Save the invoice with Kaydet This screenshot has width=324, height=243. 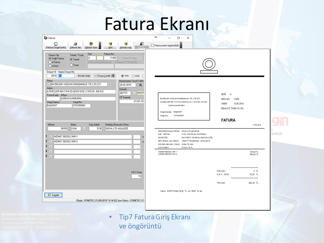coord(53,195)
